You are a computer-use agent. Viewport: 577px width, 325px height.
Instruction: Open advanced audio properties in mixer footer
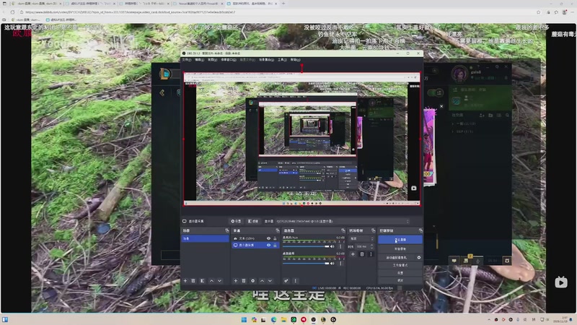pos(286,280)
